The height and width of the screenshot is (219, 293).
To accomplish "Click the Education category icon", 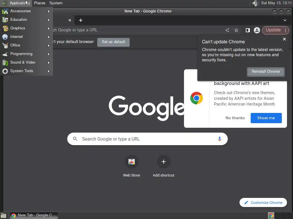I will point(5,20).
